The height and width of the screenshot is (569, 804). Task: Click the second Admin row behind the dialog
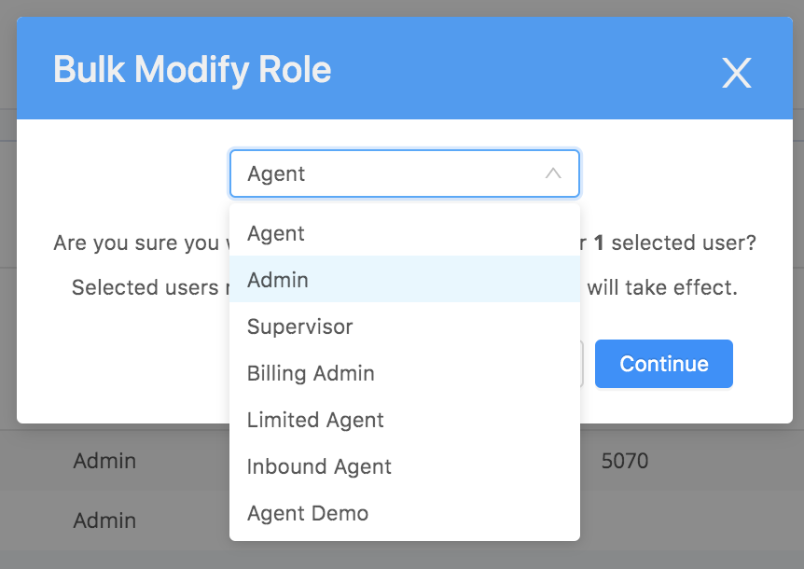pyautogui.click(x=104, y=520)
